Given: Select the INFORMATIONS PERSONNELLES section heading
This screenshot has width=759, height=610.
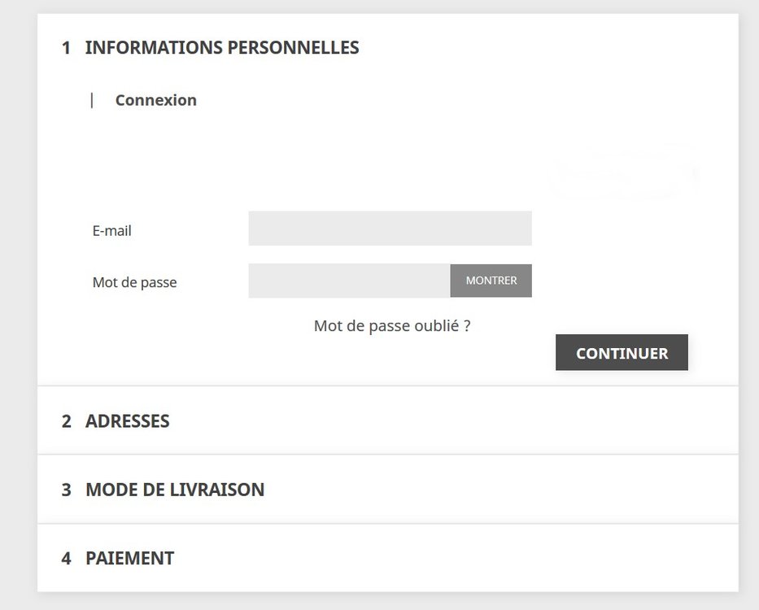Looking at the screenshot, I should 221,48.
